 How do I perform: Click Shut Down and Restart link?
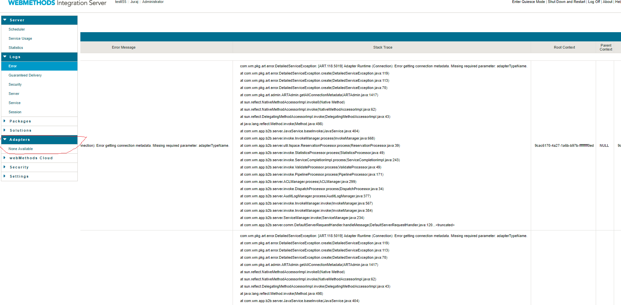click(567, 2)
